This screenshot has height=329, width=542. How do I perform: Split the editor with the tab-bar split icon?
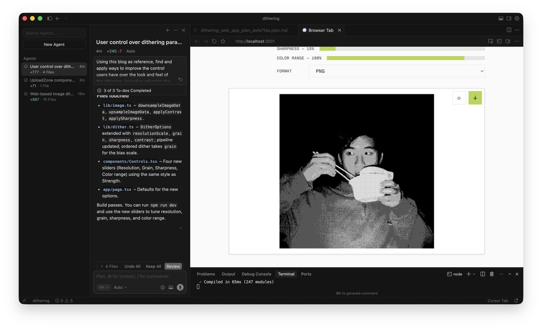509,30
